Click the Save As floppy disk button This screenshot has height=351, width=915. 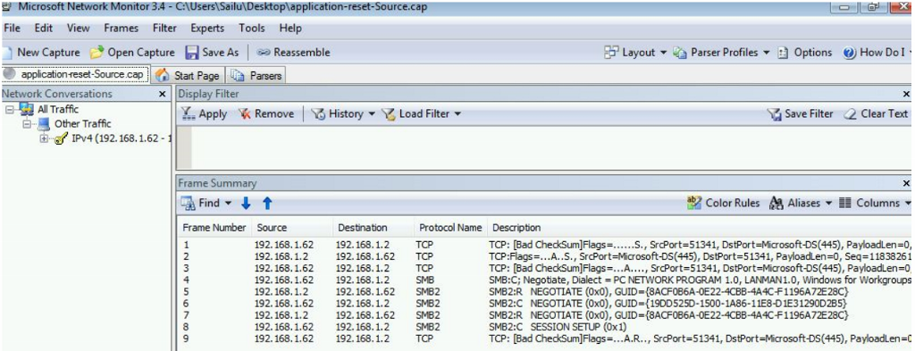coord(212,53)
